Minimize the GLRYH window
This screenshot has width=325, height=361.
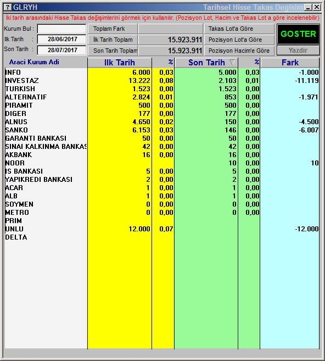click(x=308, y=7)
